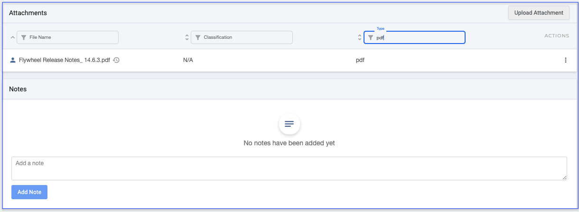This screenshot has width=579, height=212.
Task: Select the pdf type cell in attachment row
Action: [360, 60]
